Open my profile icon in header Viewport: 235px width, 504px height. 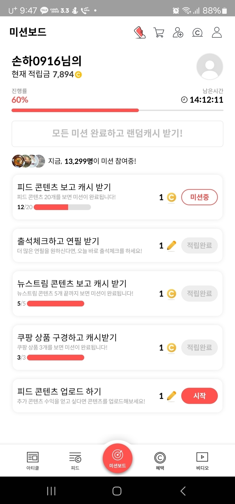(x=217, y=33)
